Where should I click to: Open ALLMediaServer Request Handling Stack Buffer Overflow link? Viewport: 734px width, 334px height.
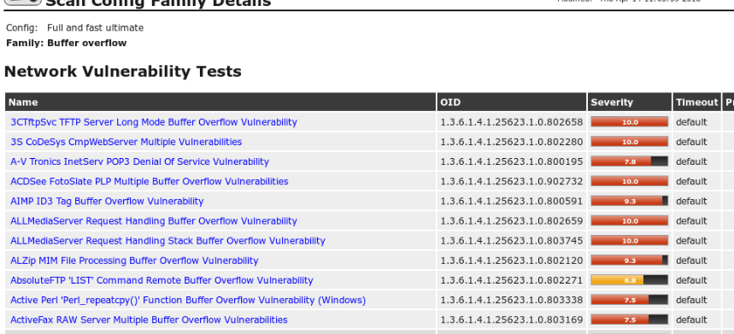167,240
